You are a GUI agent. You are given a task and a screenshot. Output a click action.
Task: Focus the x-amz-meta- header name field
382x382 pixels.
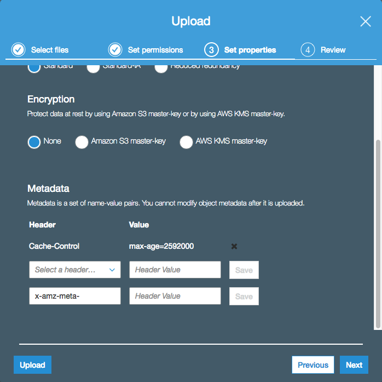pyautogui.click(x=74, y=297)
